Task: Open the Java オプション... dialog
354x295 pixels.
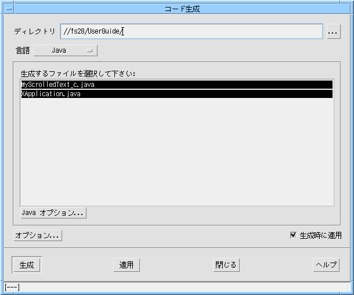Action: pos(53,213)
